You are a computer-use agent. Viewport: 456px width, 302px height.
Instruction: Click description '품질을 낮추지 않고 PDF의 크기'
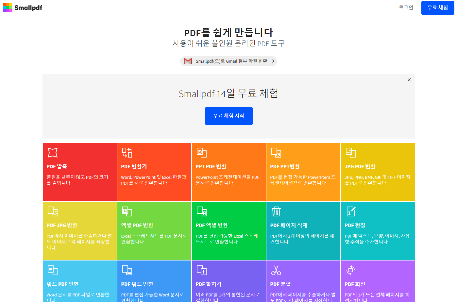(x=77, y=177)
